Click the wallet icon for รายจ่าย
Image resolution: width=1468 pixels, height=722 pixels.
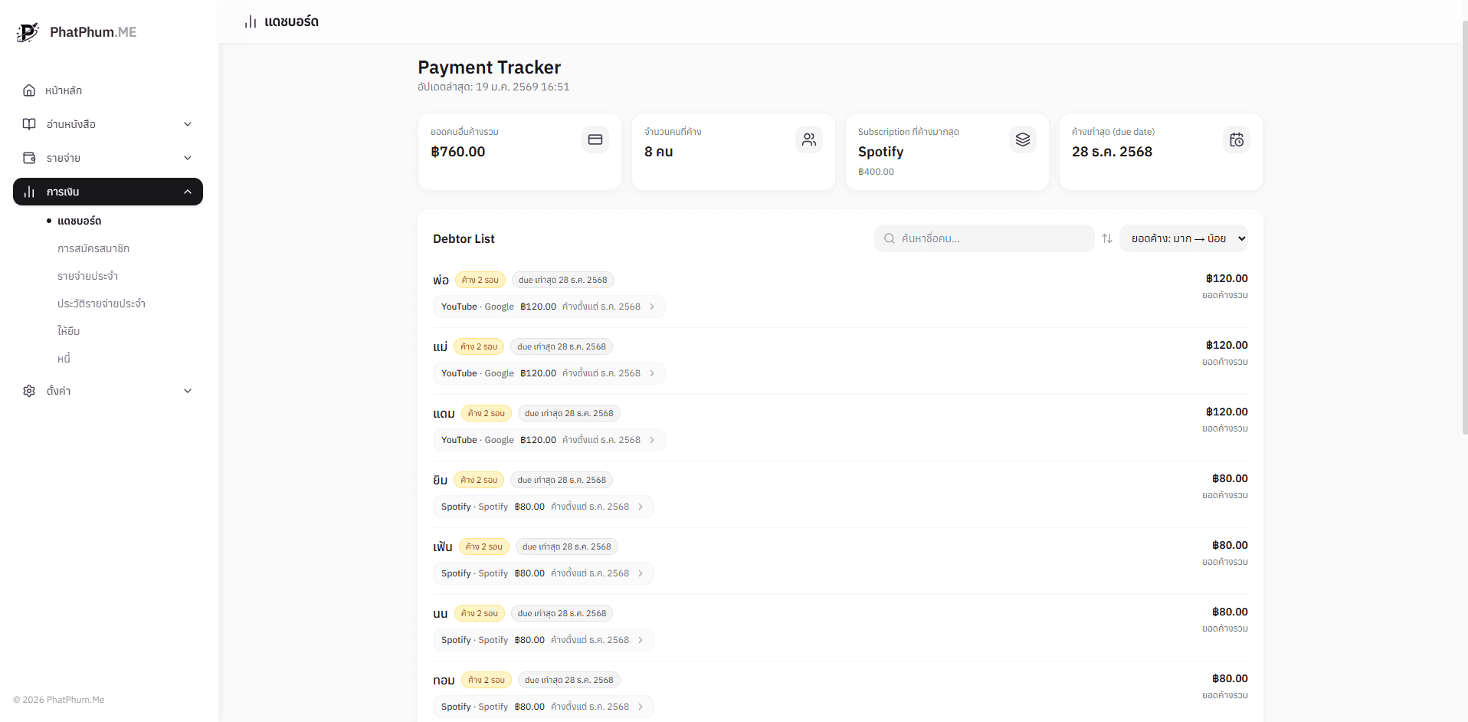point(29,158)
